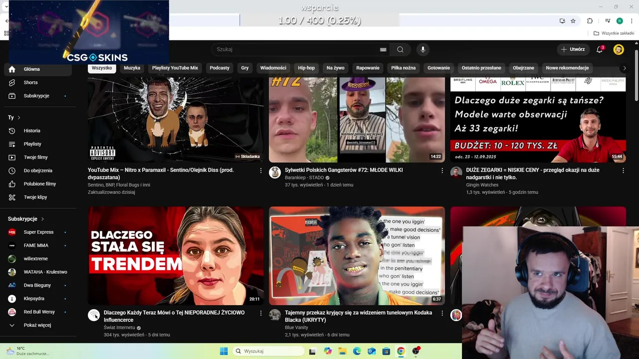Open the Chrome three-dot menu
The image size is (639, 359).
point(631,21)
